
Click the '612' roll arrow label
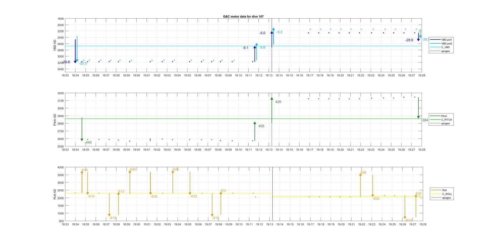(121, 191)
